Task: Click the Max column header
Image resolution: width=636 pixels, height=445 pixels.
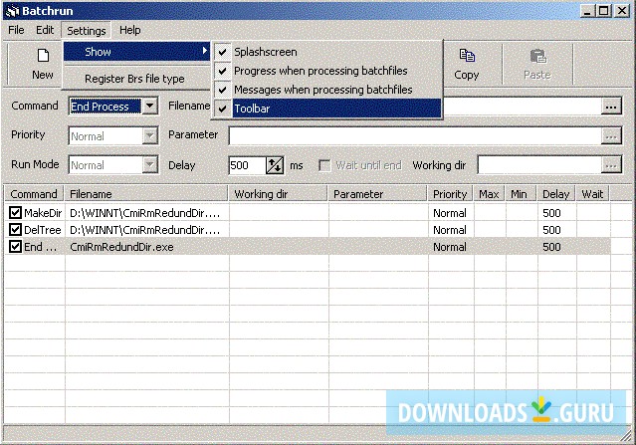Action: 490,194
